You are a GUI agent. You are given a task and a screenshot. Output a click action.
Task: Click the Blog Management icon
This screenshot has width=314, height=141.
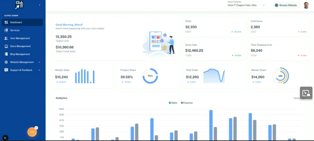(6, 54)
